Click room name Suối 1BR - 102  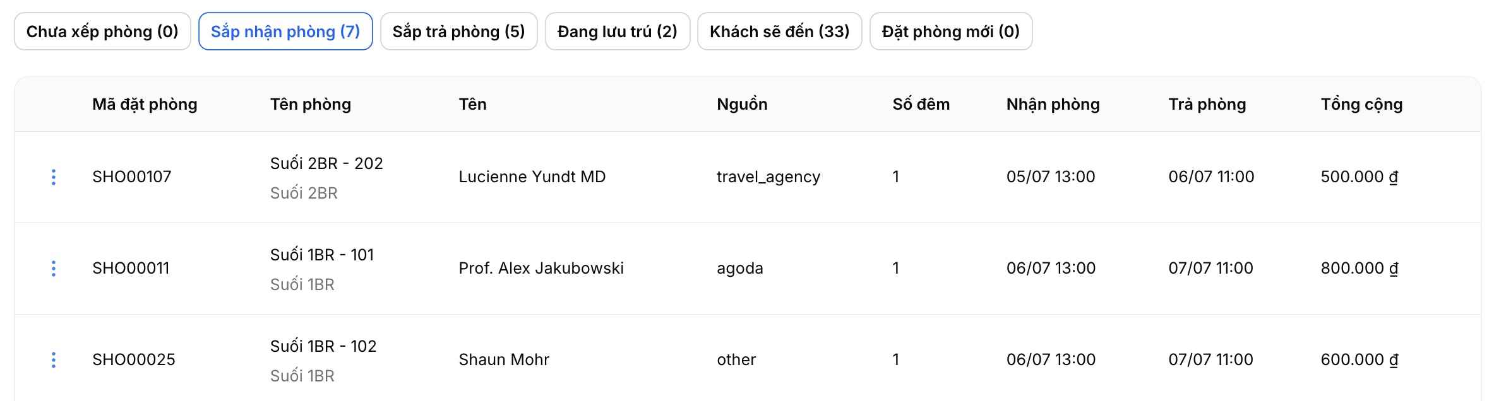pos(323,346)
